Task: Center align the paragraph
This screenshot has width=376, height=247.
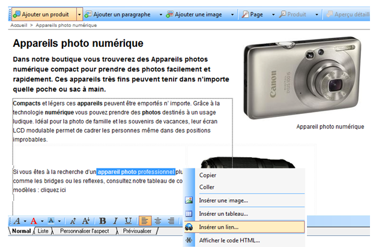Action: [157, 221]
